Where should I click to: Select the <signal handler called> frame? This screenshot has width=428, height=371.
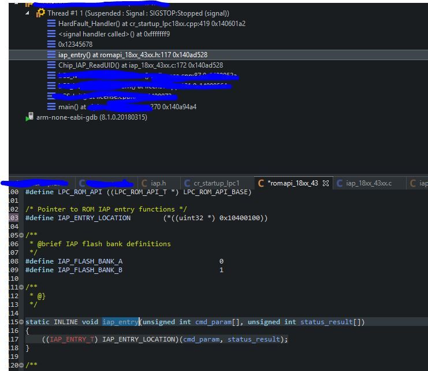pyautogui.click(x=114, y=34)
